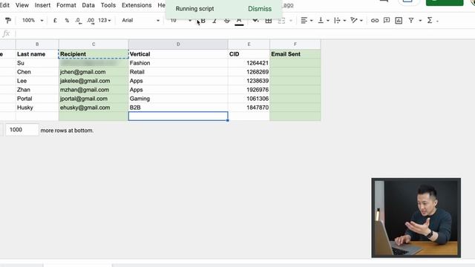The width and height of the screenshot is (475, 267).
Task: Open the 100% zoom dropdown
Action: pyautogui.click(x=33, y=20)
